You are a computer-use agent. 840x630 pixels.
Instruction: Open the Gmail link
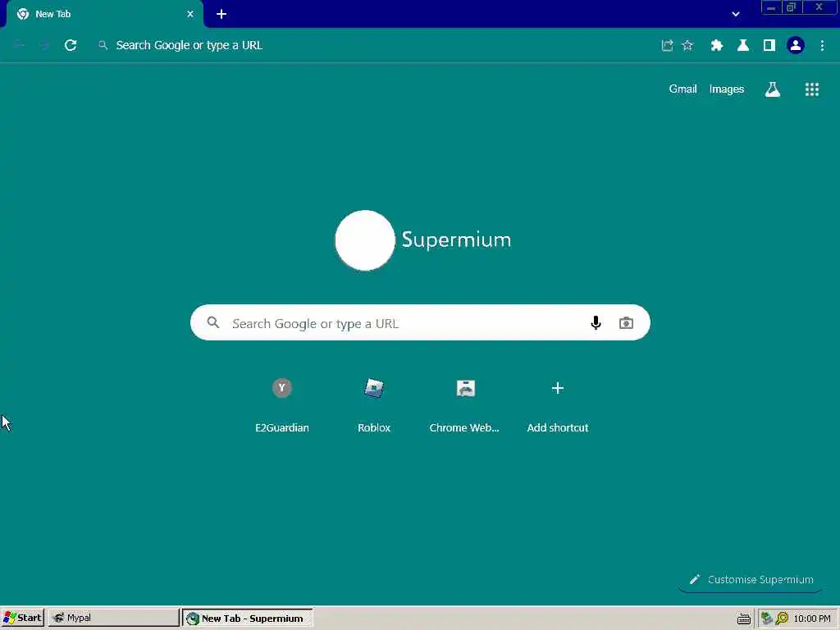click(682, 89)
